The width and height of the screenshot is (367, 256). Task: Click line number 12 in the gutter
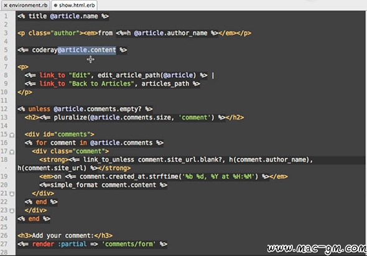[4, 109]
